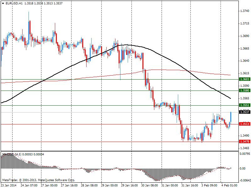This screenshot has height=188, width=251.
Task: Click the 1.3740 price scale label
Action: tap(244, 11)
